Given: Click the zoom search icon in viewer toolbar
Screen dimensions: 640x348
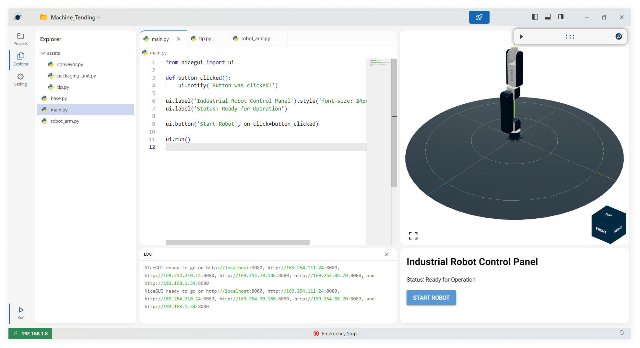Looking at the screenshot, I should pyautogui.click(x=618, y=37).
